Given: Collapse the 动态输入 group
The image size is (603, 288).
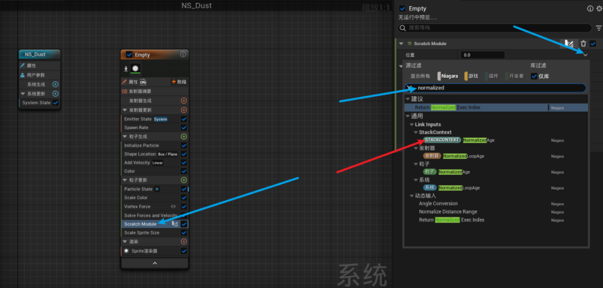Looking at the screenshot, I should pos(411,196).
